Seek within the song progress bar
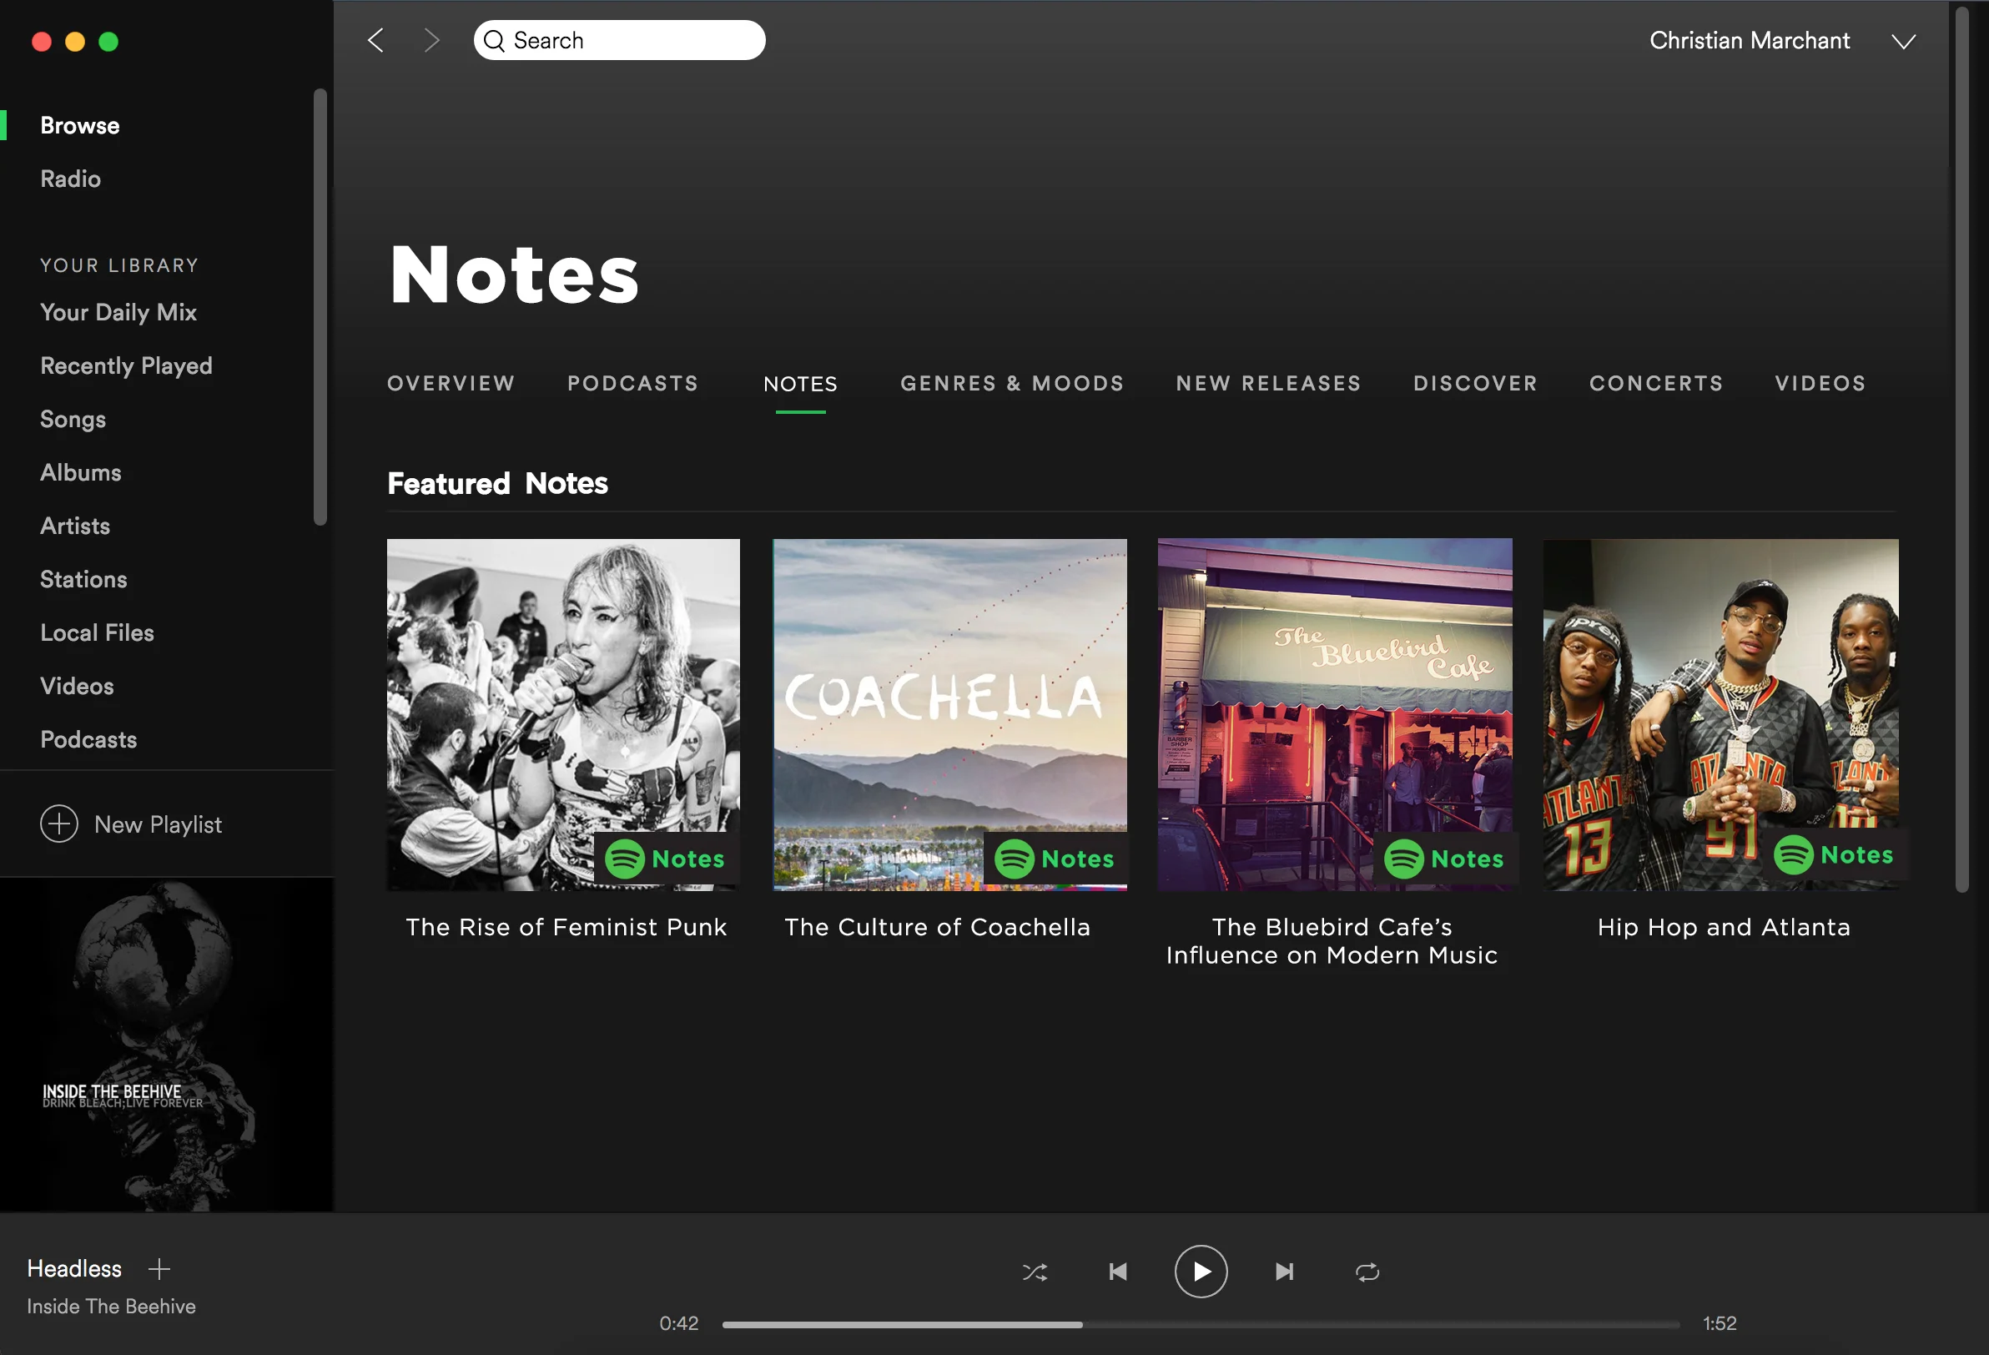The height and width of the screenshot is (1355, 1989). [1201, 1324]
